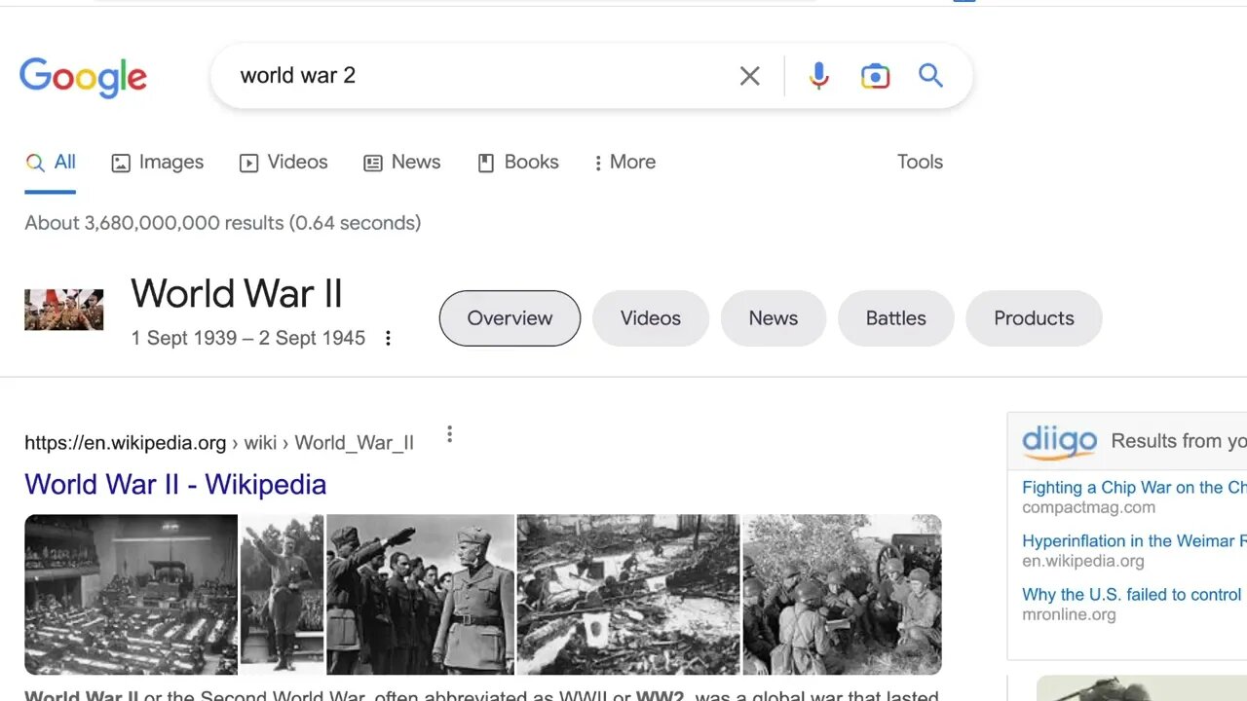Select the Books search tab
Screen dimensions: 1247x701
click(x=517, y=163)
